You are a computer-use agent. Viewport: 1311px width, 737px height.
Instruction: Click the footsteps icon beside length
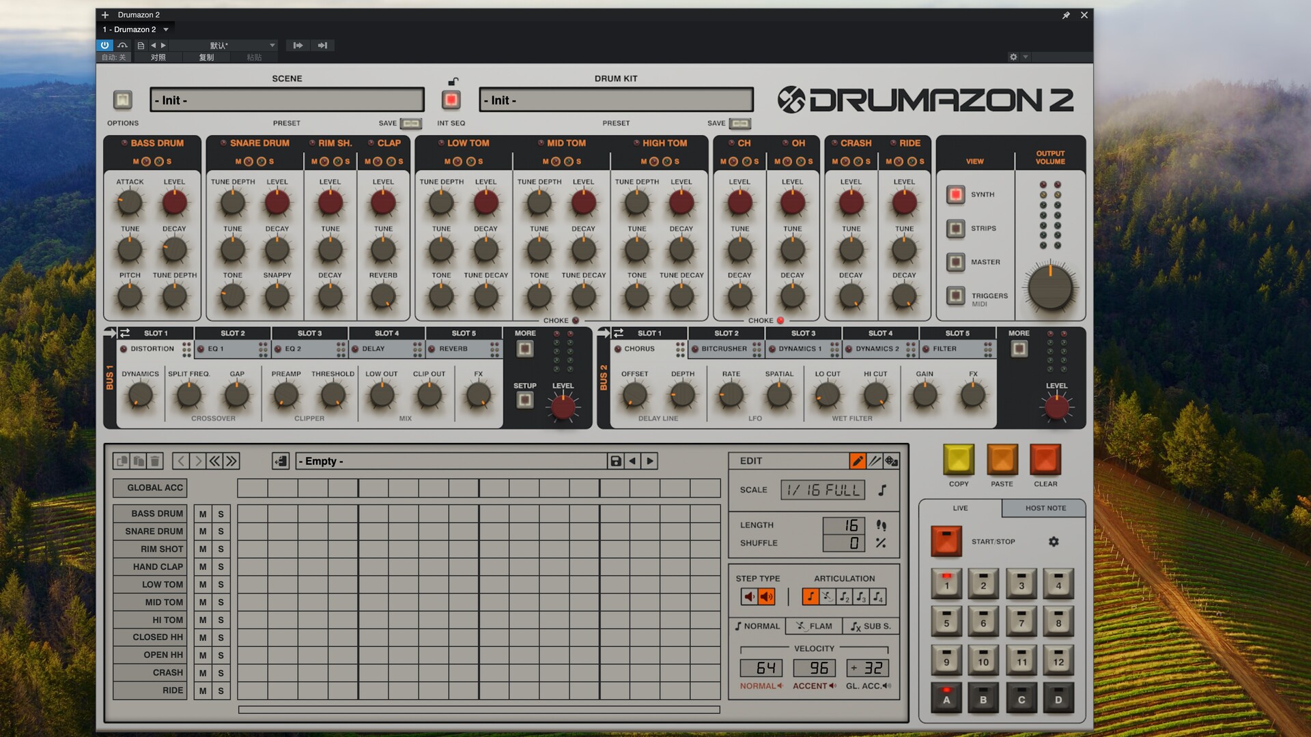coord(882,525)
